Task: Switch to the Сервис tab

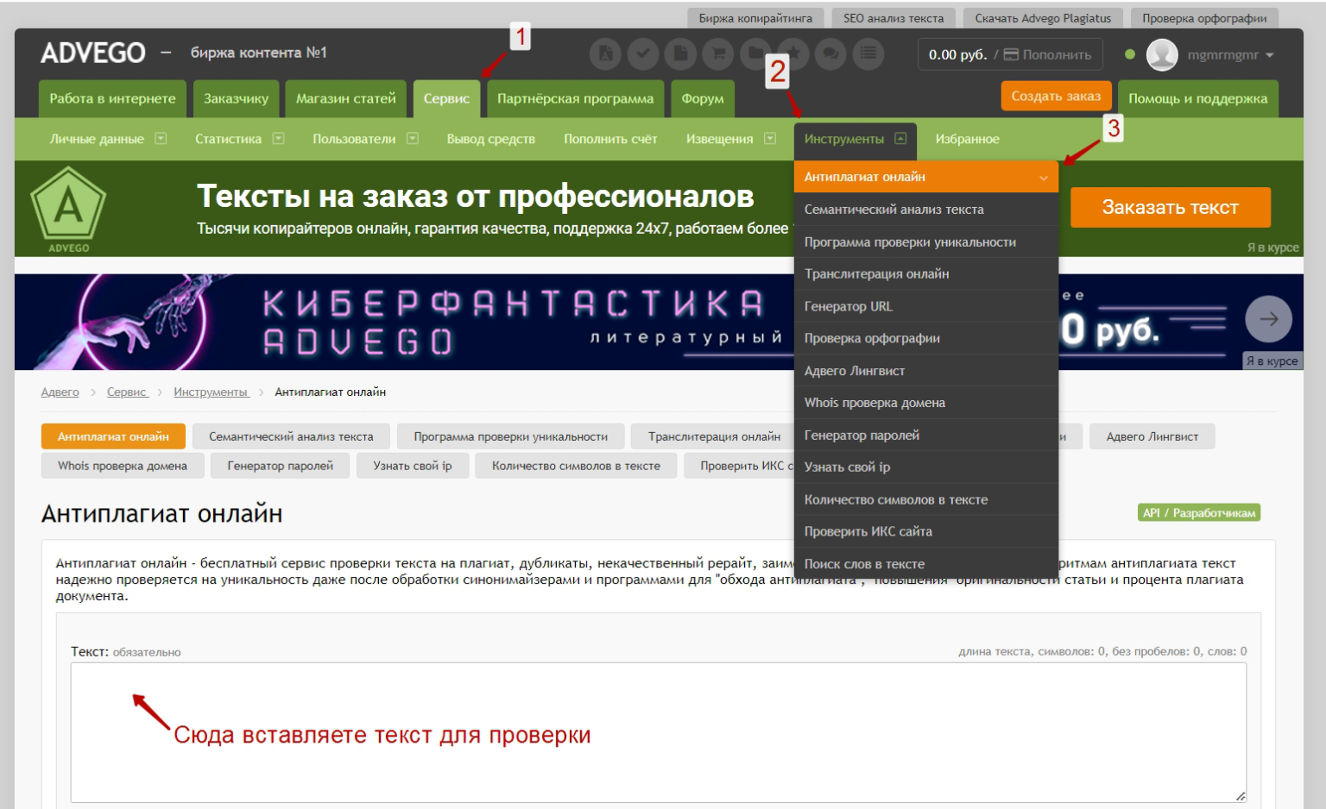Action: (x=446, y=98)
